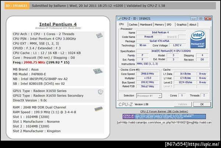Click the Instructions field MMX, SSE (1, 2, 3)
This screenshot has height=148, width=221.
pyautogui.click(x=172, y=64)
